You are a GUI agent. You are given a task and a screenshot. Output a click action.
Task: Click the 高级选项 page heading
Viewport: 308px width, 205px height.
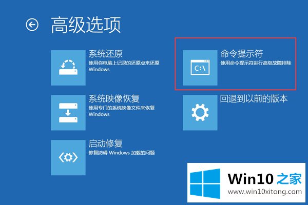86,25
